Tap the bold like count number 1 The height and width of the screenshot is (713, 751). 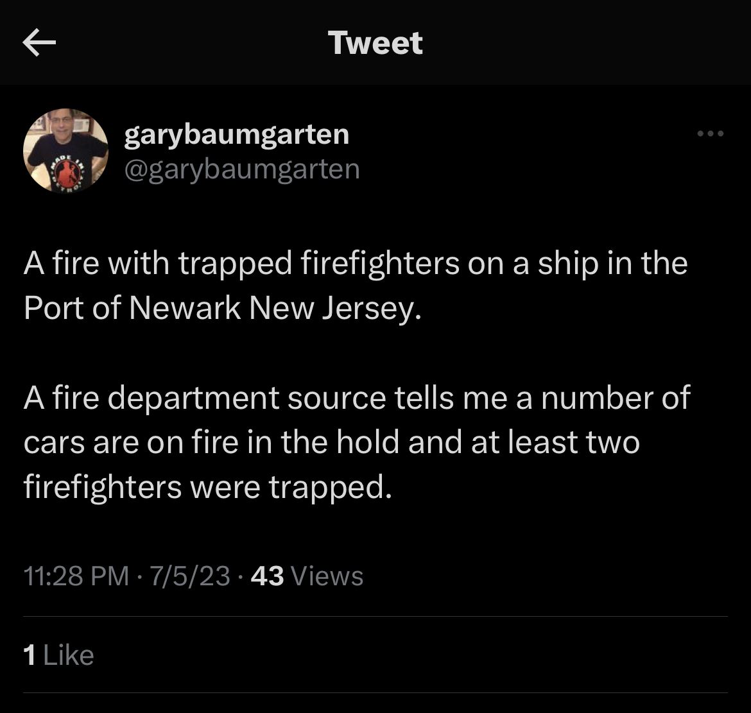(29, 655)
